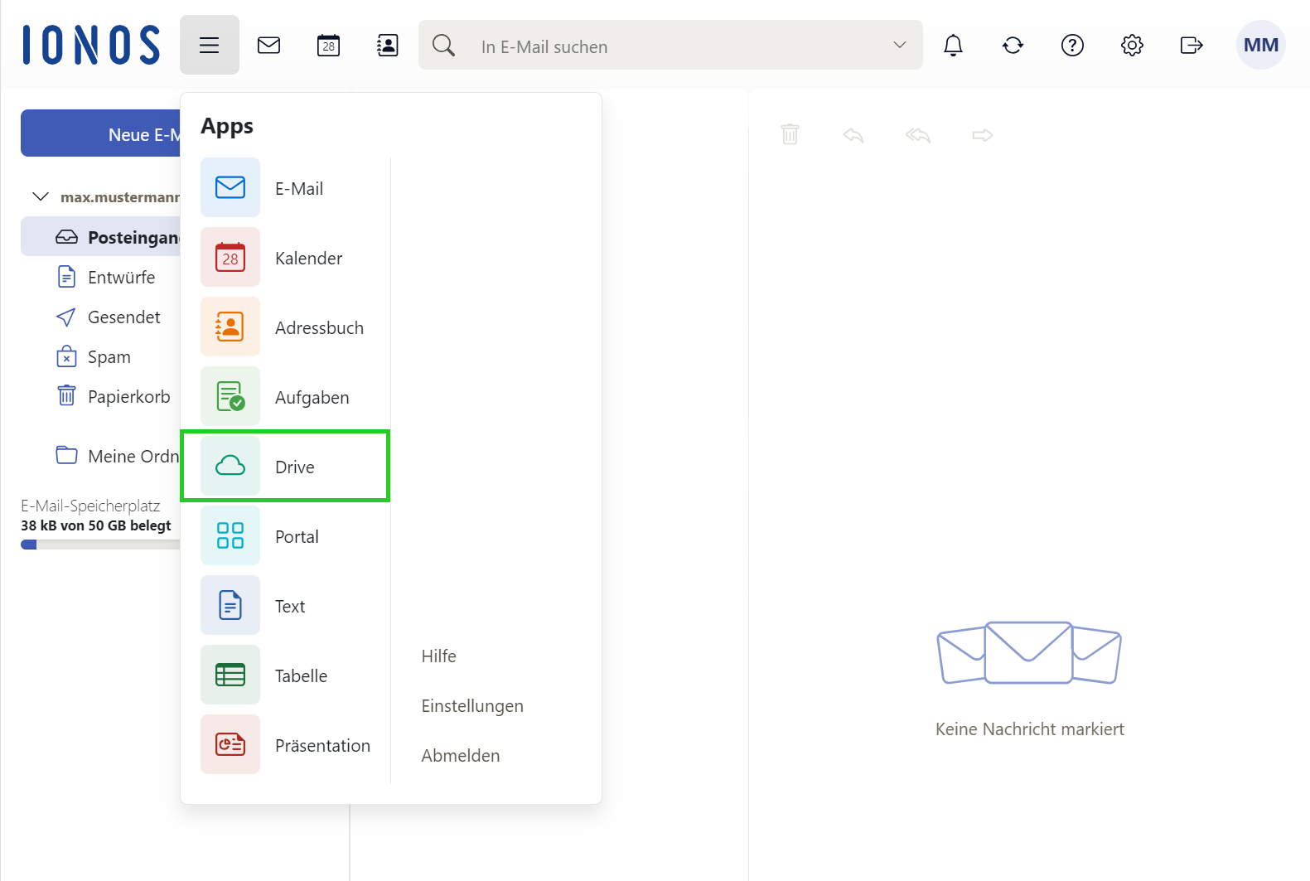Expand the search options dropdown arrow
The width and height of the screenshot is (1310, 881).
900,45
